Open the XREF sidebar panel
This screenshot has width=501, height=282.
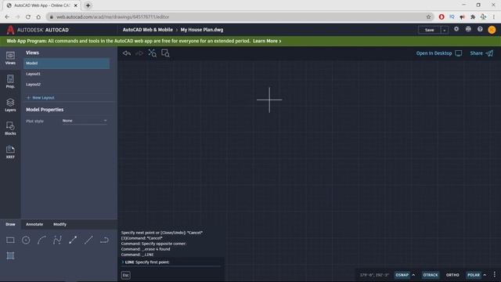coord(10,152)
